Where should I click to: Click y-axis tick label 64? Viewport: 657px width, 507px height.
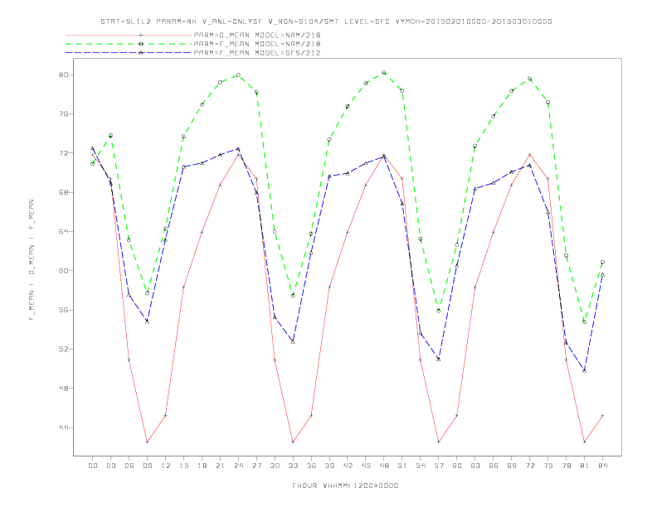[x=65, y=231]
